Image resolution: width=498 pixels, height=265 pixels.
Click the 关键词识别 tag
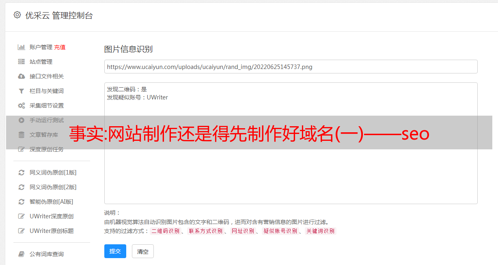pos(320,231)
